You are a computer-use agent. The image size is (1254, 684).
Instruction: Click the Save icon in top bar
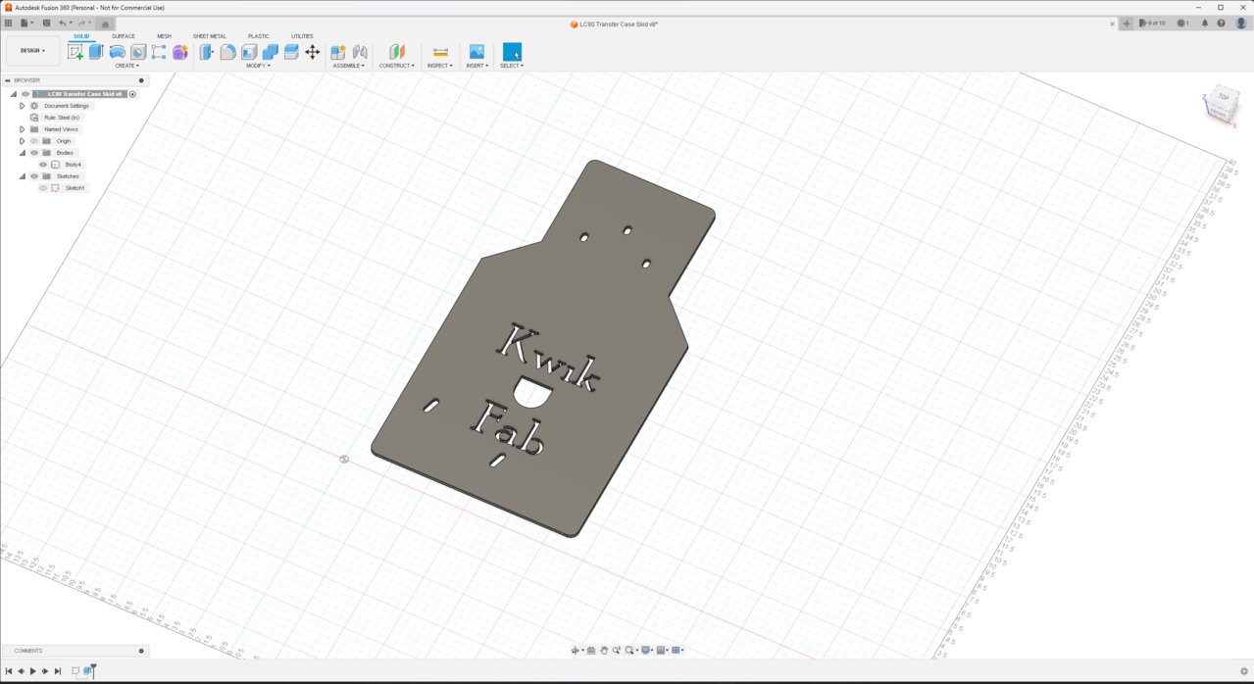[x=46, y=23]
